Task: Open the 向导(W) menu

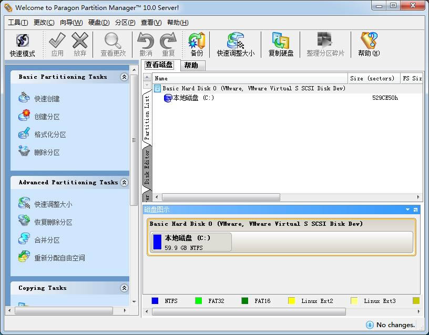Action: (x=71, y=23)
